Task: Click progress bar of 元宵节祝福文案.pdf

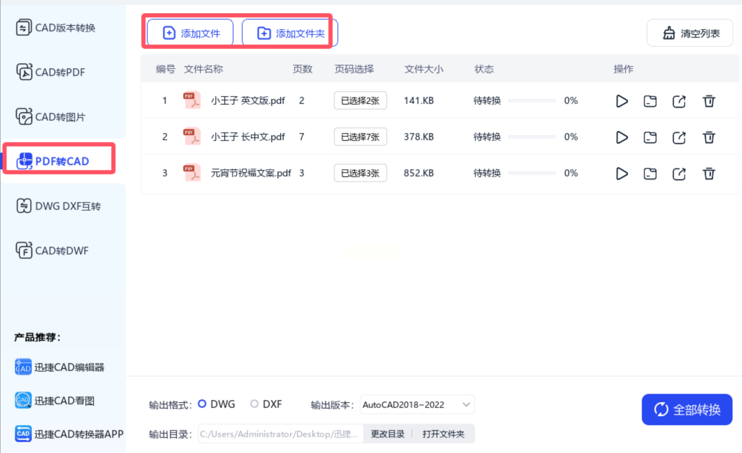Action: 532,173
